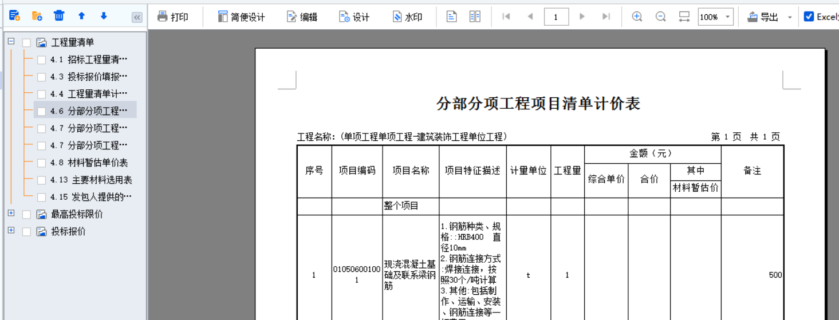The image size is (839, 320).
Task: Select the 工程量清单 root folder
Action: [73, 42]
